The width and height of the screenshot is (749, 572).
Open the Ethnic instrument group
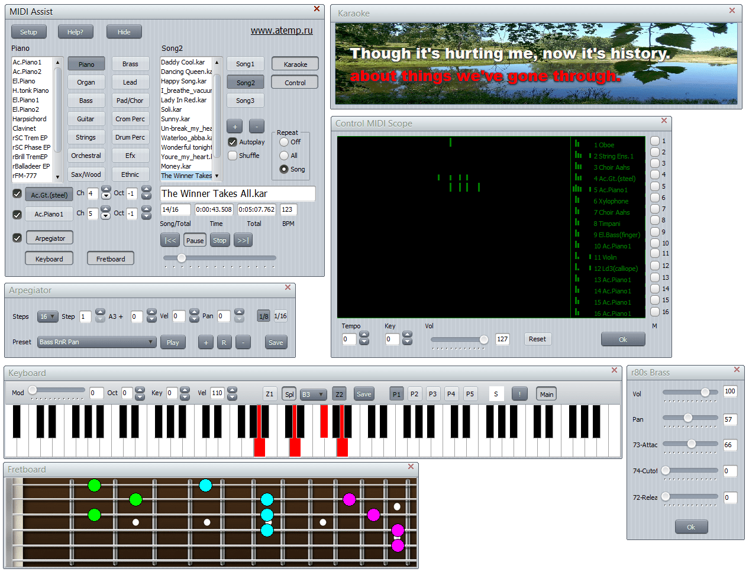point(130,174)
